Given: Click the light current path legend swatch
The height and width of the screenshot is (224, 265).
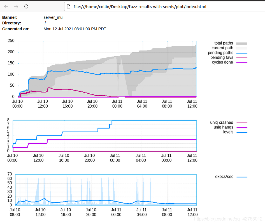Looking at the screenshot, I should pos(242,49).
